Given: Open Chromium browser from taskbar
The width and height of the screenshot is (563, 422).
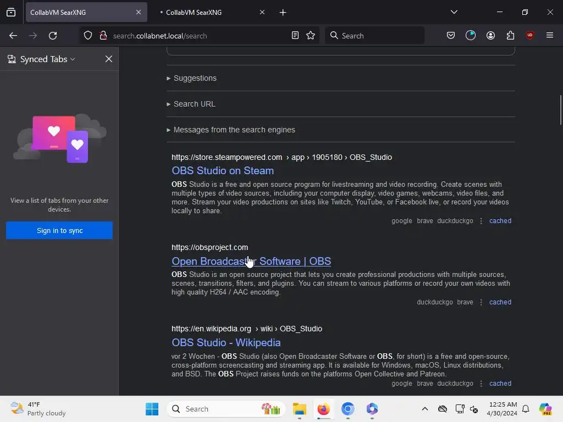Looking at the screenshot, I should (x=347, y=409).
